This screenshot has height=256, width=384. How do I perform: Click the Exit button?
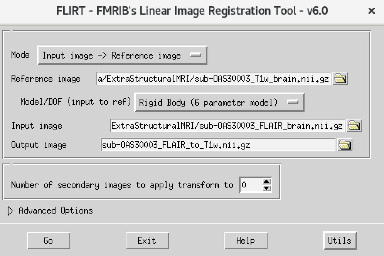[x=147, y=241]
